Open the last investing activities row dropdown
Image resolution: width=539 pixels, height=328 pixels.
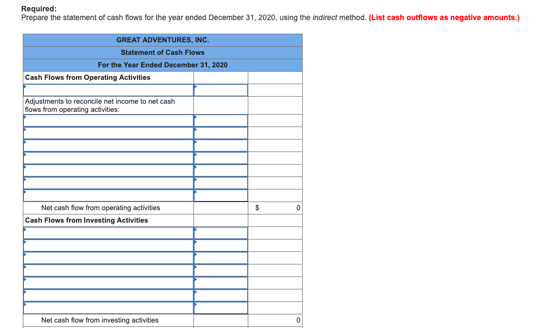click(x=108, y=307)
